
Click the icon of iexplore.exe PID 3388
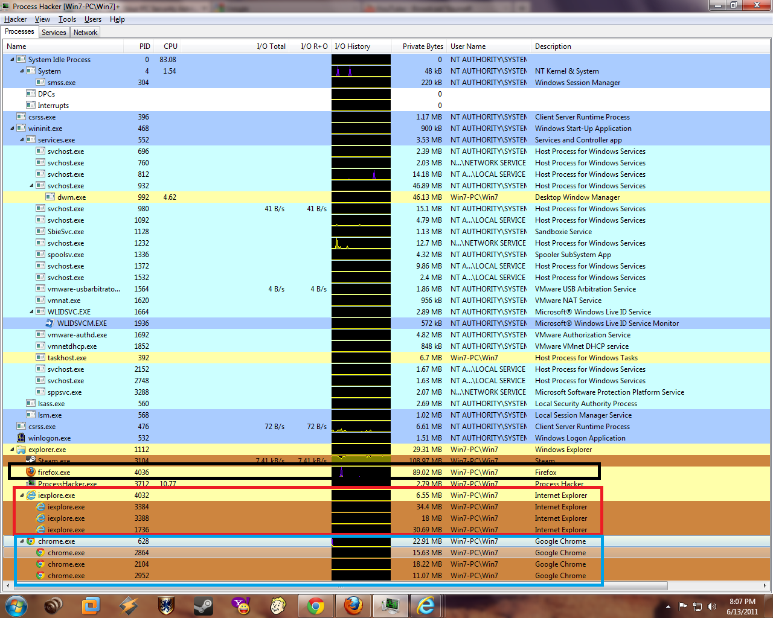click(x=40, y=518)
